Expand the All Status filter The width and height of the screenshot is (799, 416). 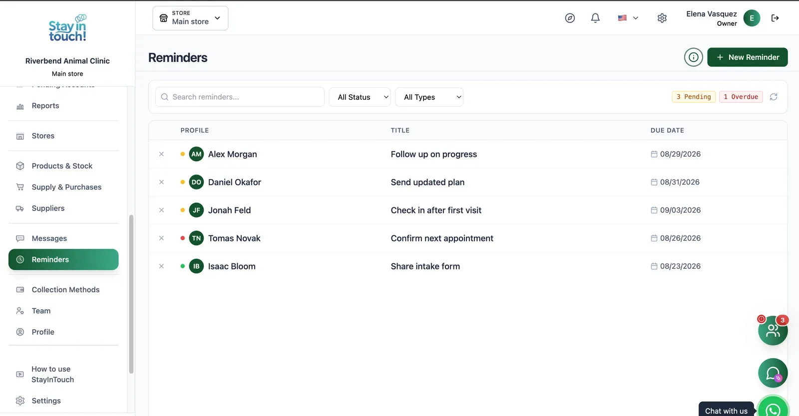tap(360, 97)
